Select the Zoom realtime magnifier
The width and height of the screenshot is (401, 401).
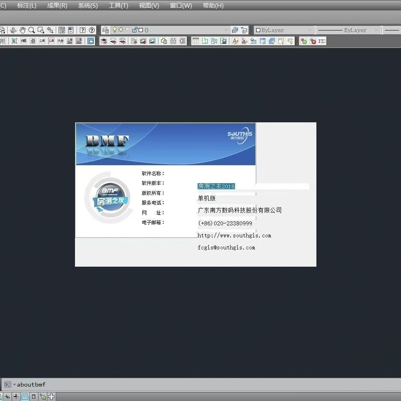(x=32, y=30)
